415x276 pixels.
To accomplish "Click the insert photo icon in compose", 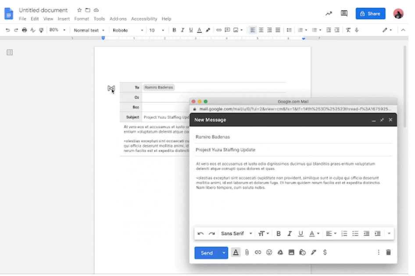I will pyautogui.click(x=291, y=252).
